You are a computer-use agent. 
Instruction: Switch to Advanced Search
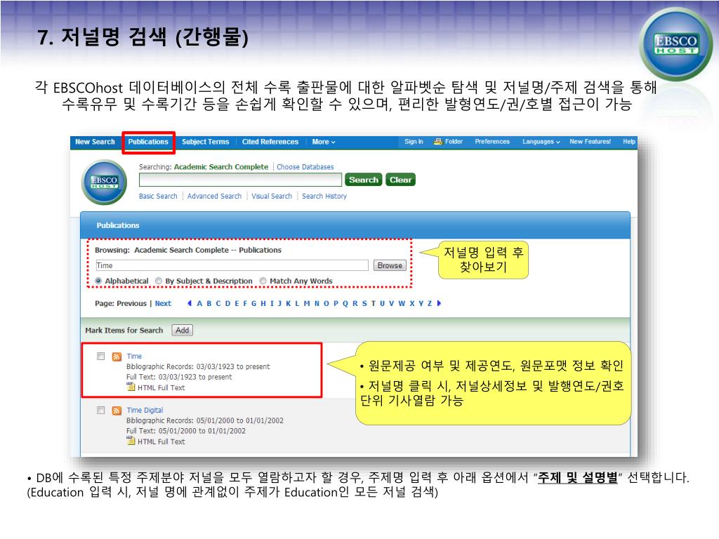click(x=214, y=197)
